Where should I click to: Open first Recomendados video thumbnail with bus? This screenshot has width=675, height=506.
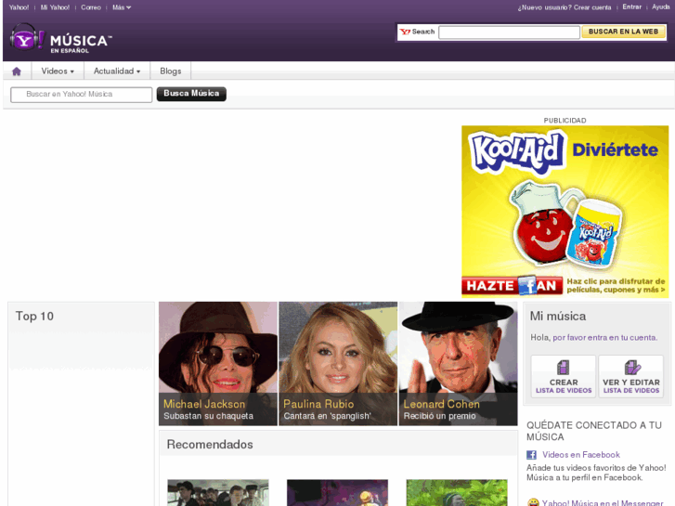pos(218,493)
